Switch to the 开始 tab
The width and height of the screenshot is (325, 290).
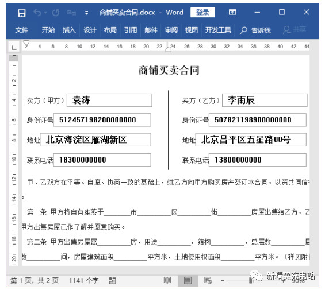click(x=48, y=30)
